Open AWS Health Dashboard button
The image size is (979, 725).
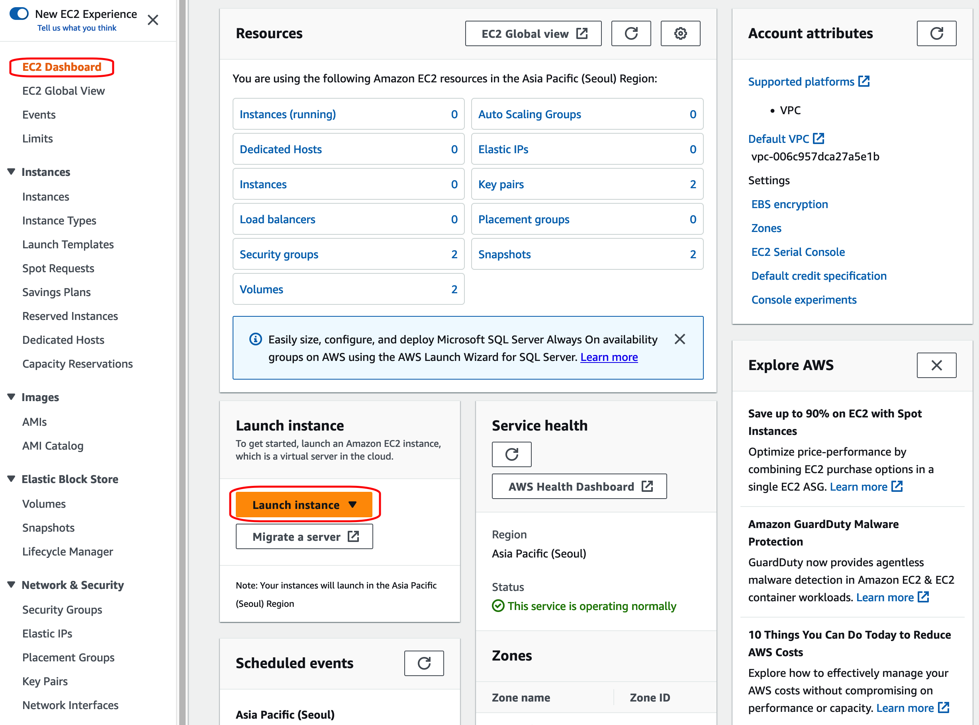[x=579, y=486]
